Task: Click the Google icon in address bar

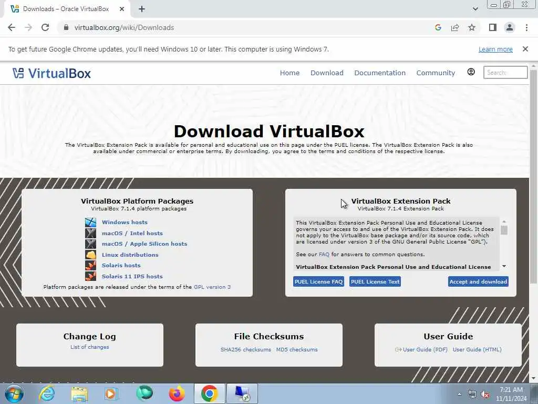Action: (x=438, y=27)
